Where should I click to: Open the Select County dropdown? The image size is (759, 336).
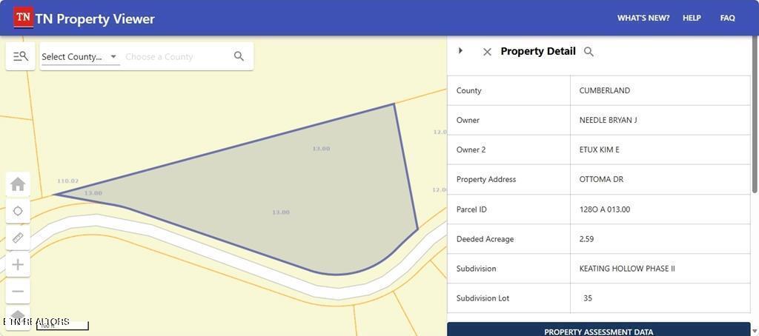coord(79,56)
